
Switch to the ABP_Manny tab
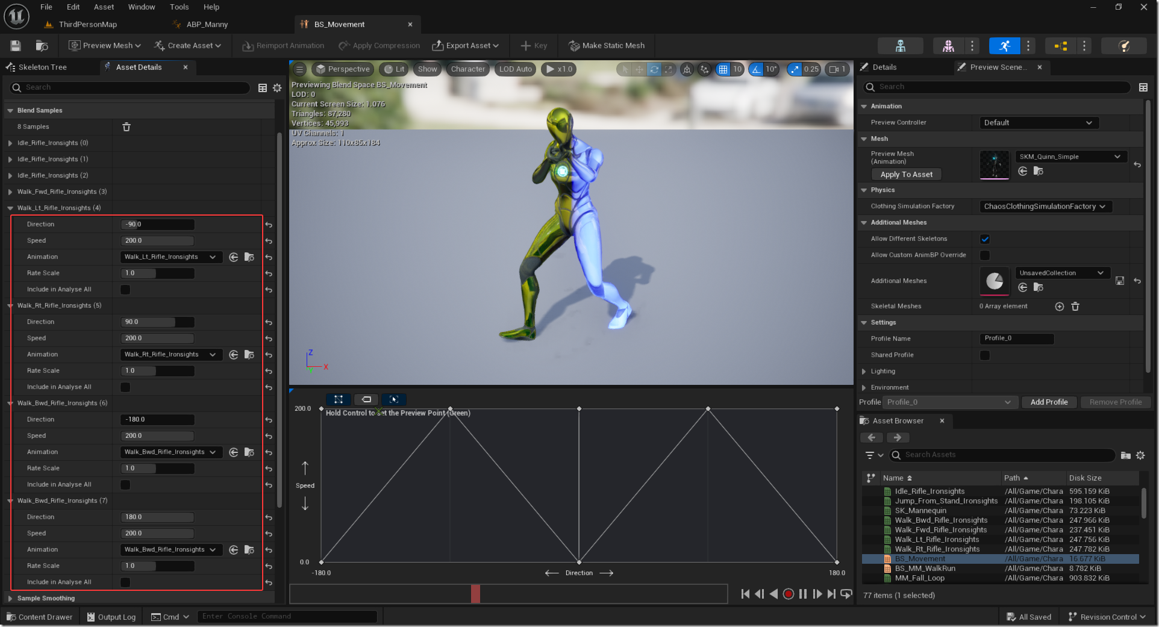(x=207, y=25)
